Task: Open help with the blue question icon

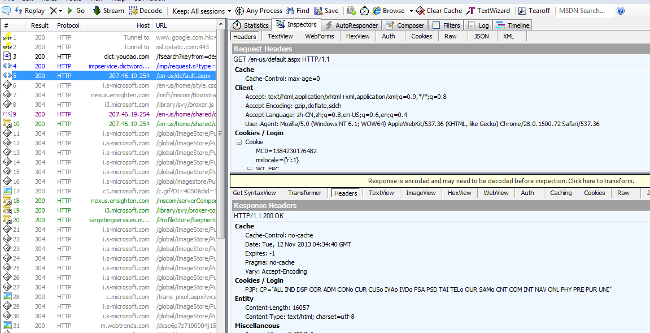Action: (621, 11)
